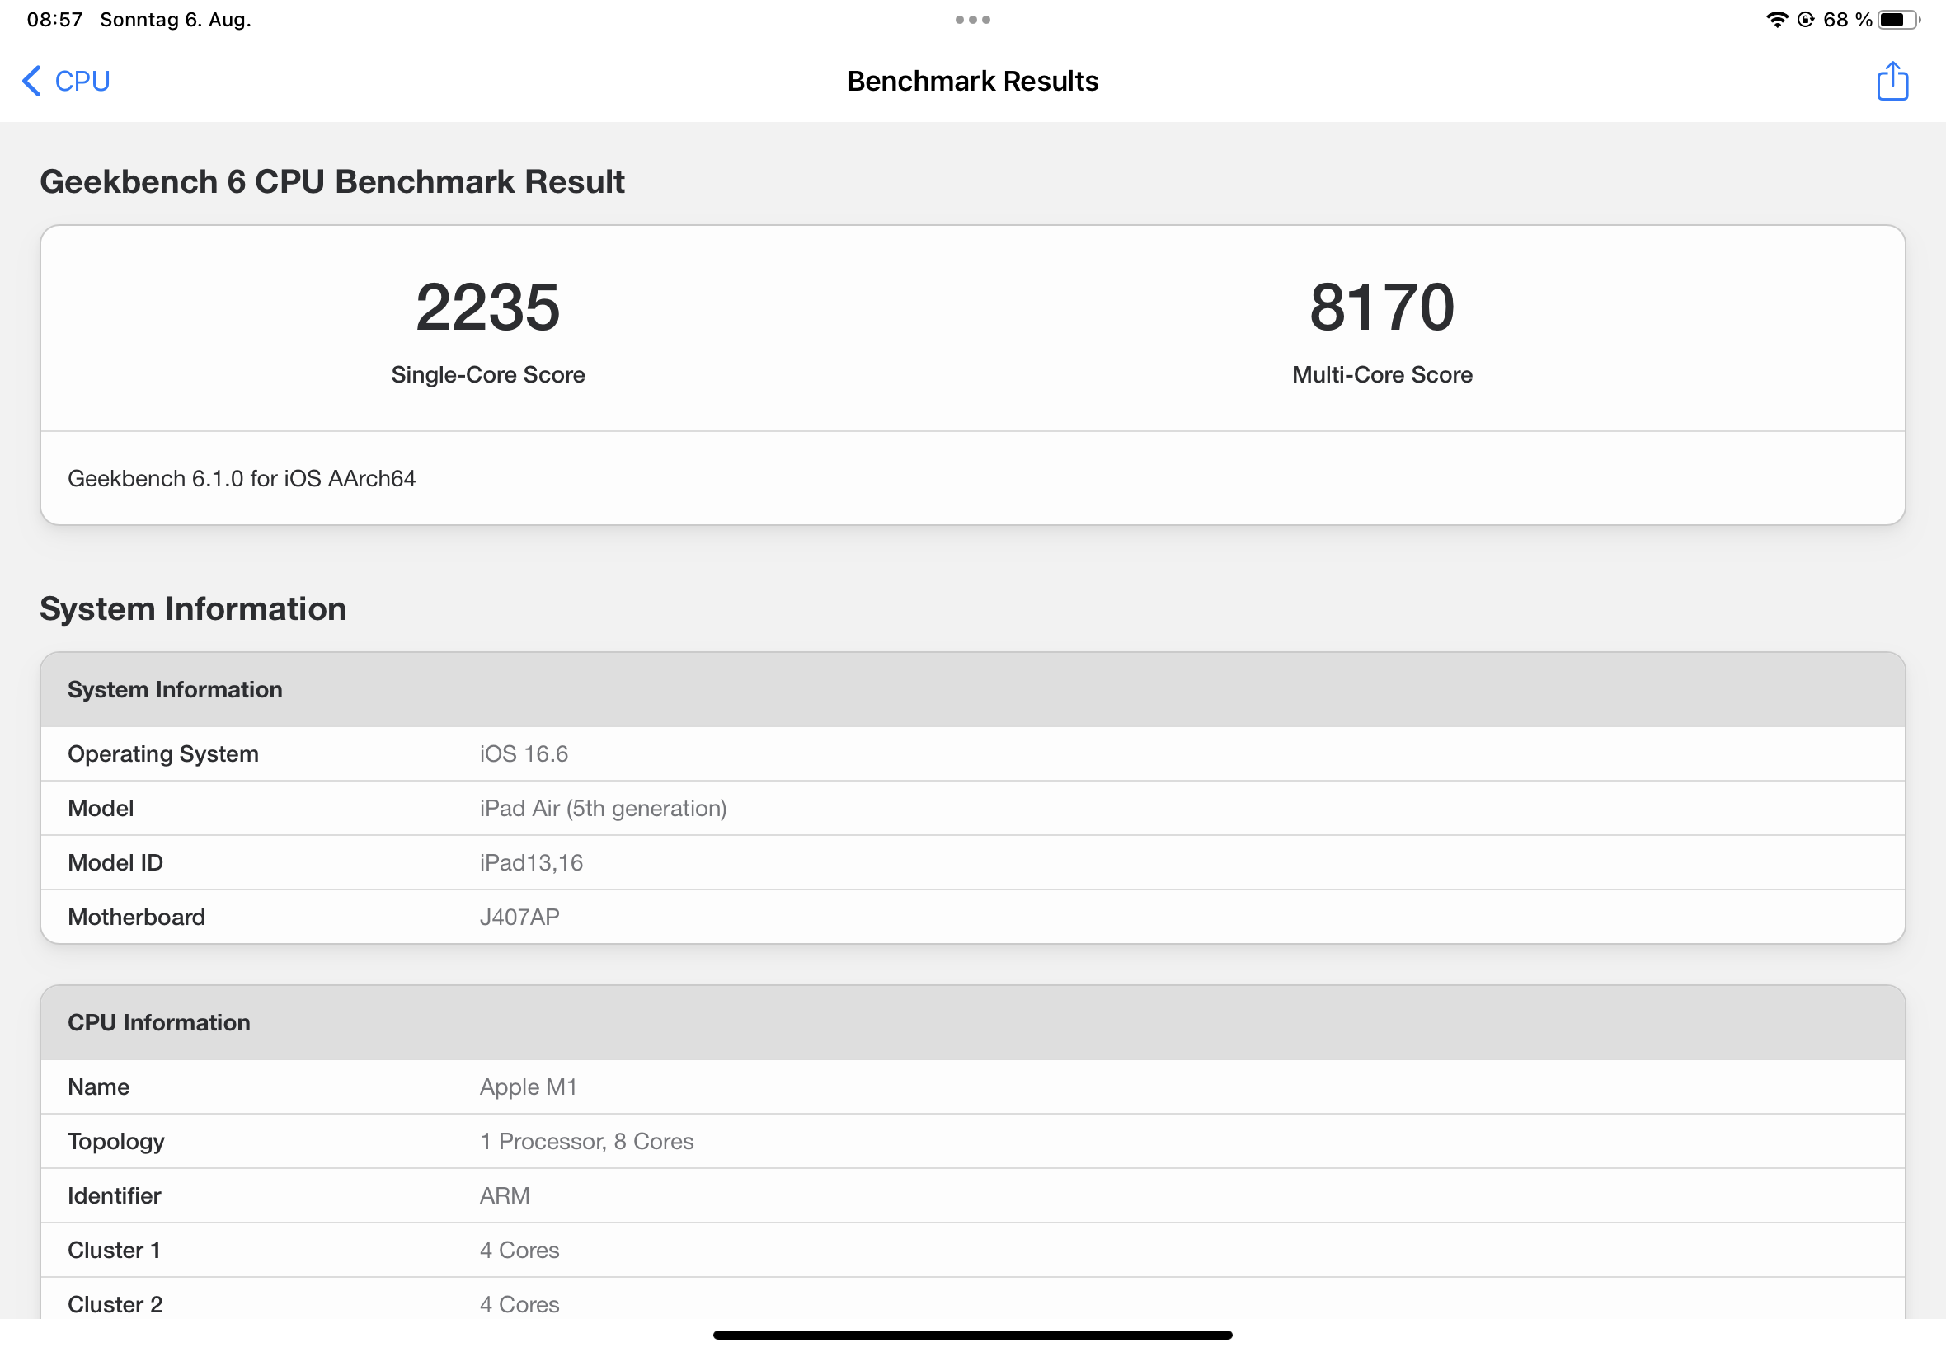
Task: Tap the home indicator bar at bottom
Action: pyautogui.click(x=972, y=1335)
